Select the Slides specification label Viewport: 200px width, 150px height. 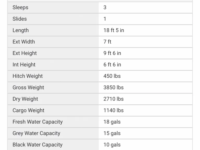(x=20, y=19)
